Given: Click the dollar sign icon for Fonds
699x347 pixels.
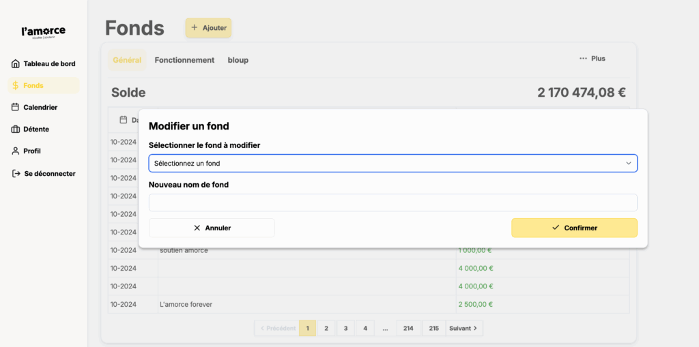Looking at the screenshot, I should [x=16, y=86].
